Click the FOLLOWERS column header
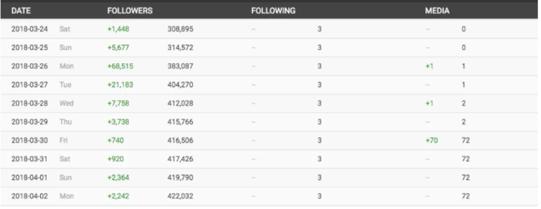Screen dimensions: 541x209 click(130, 11)
